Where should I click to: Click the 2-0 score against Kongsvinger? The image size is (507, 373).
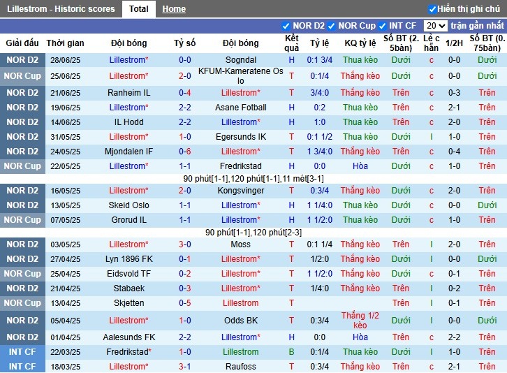point(185,191)
